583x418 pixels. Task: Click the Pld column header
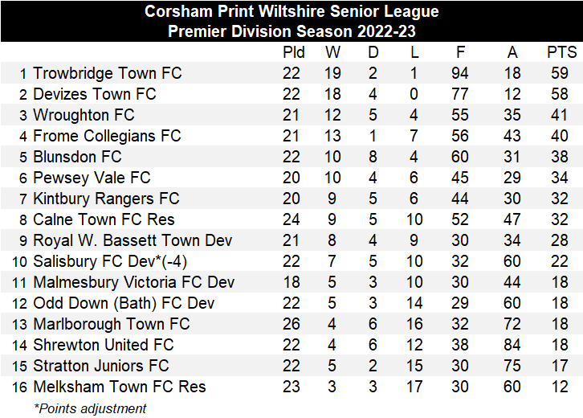pos(293,52)
